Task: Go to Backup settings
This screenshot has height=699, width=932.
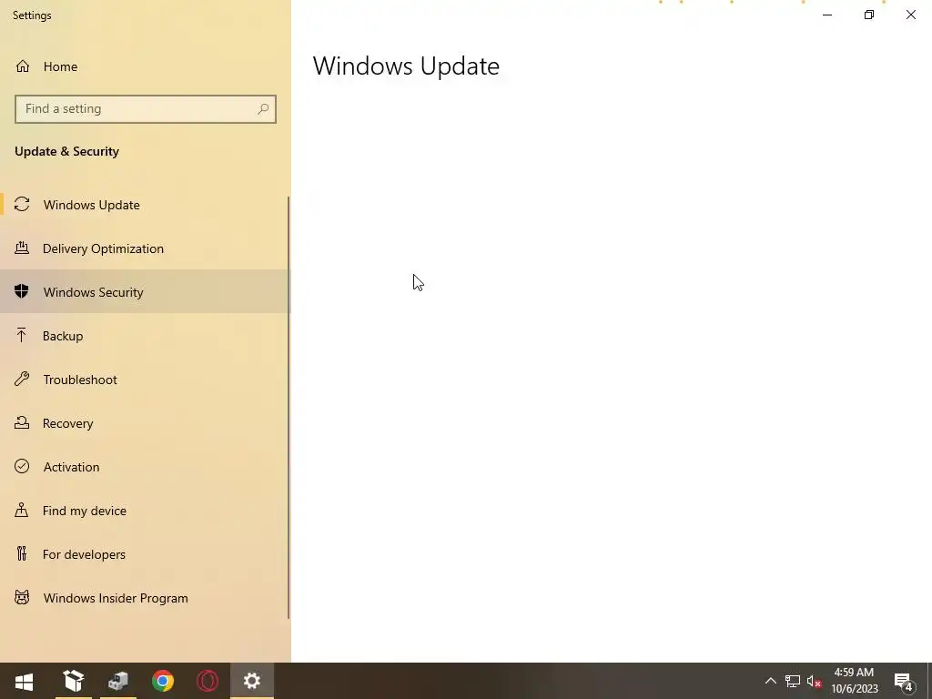Action: pyautogui.click(x=146, y=336)
